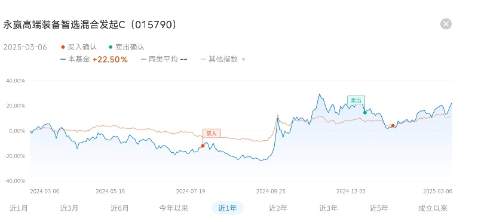Select the 近1月 time range tab
Viewport: 478px width, 222px height.
click(19, 208)
